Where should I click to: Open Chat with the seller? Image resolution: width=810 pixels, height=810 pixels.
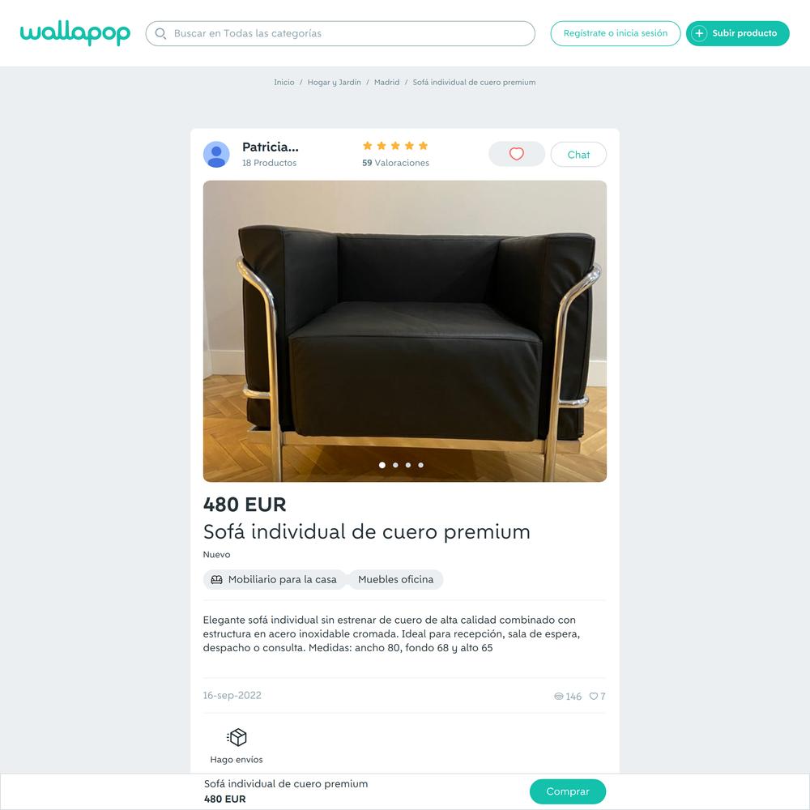point(578,155)
